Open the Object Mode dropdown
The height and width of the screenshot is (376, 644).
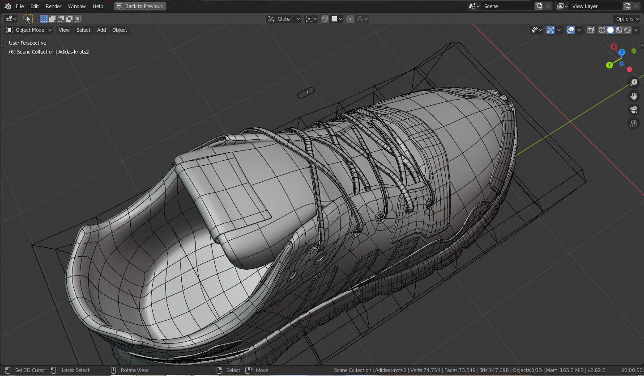click(x=29, y=30)
